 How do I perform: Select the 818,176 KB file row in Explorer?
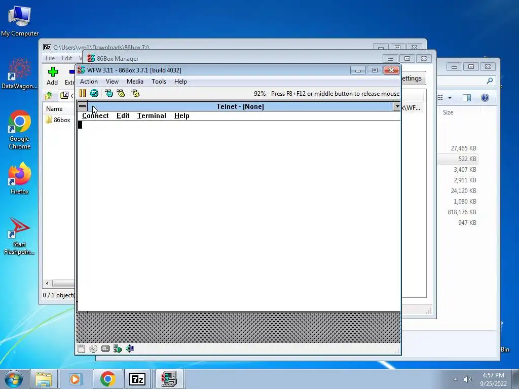(458, 212)
